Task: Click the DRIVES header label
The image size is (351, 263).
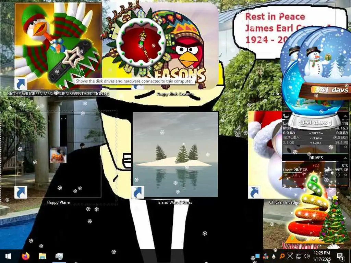Action: [x=316, y=158]
